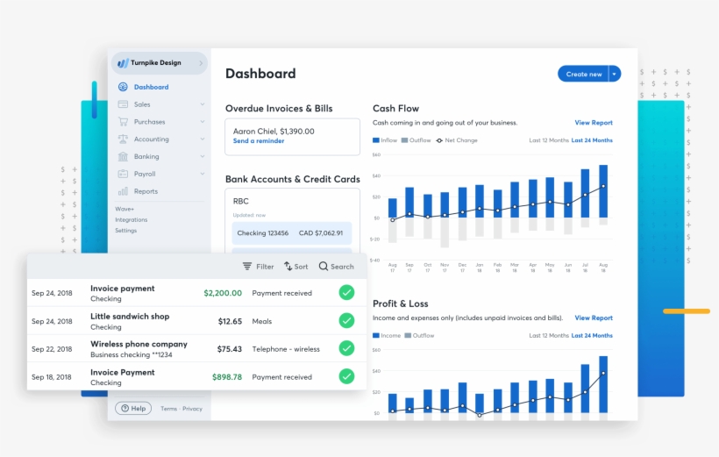Click the Search magnifier icon
This screenshot has height=457, width=719.
[x=324, y=266]
